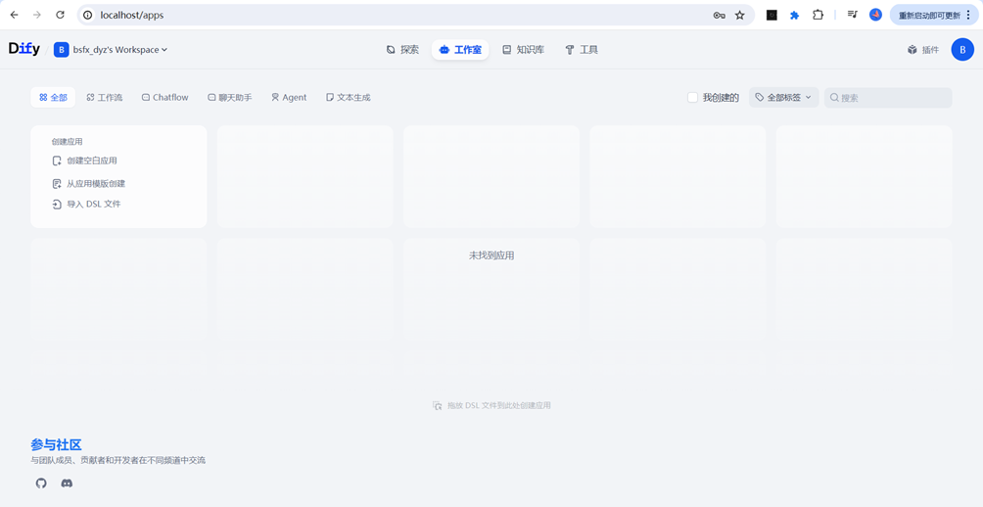Tick the 我创建的 checkbox
The width and height of the screenshot is (983, 507).
coord(693,97)
